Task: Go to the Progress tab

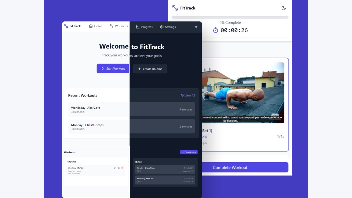Action: click(x=144, y=27)
